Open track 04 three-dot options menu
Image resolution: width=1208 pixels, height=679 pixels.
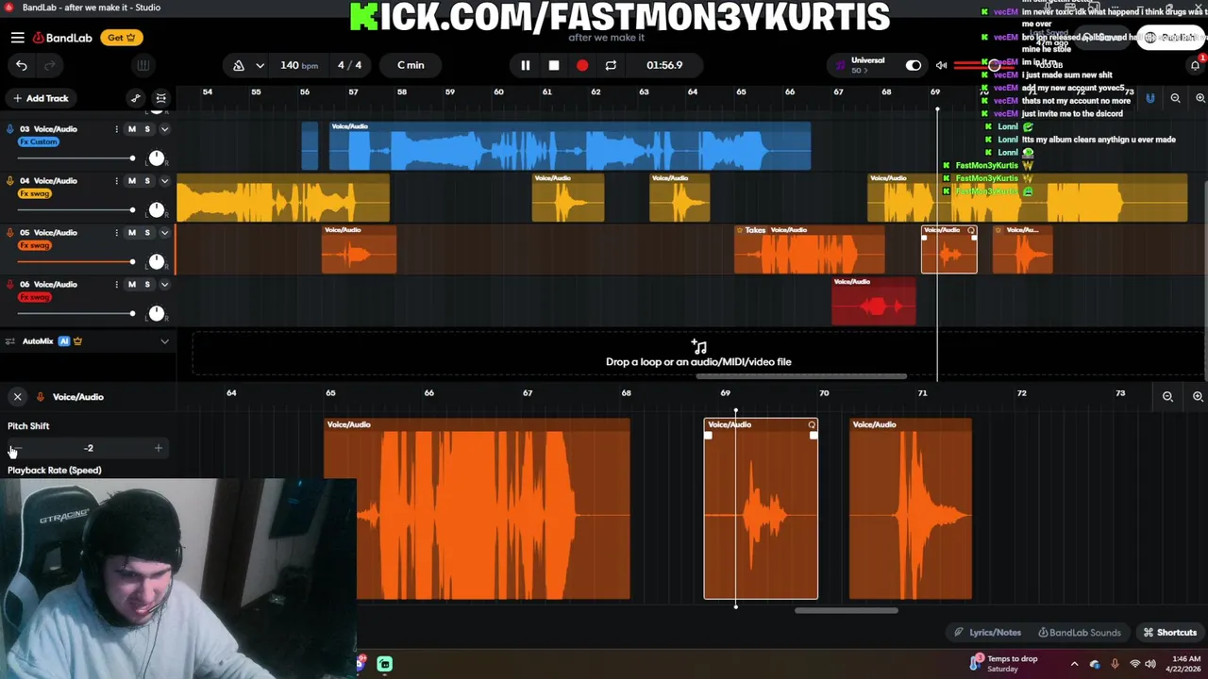tap(117, 181)
